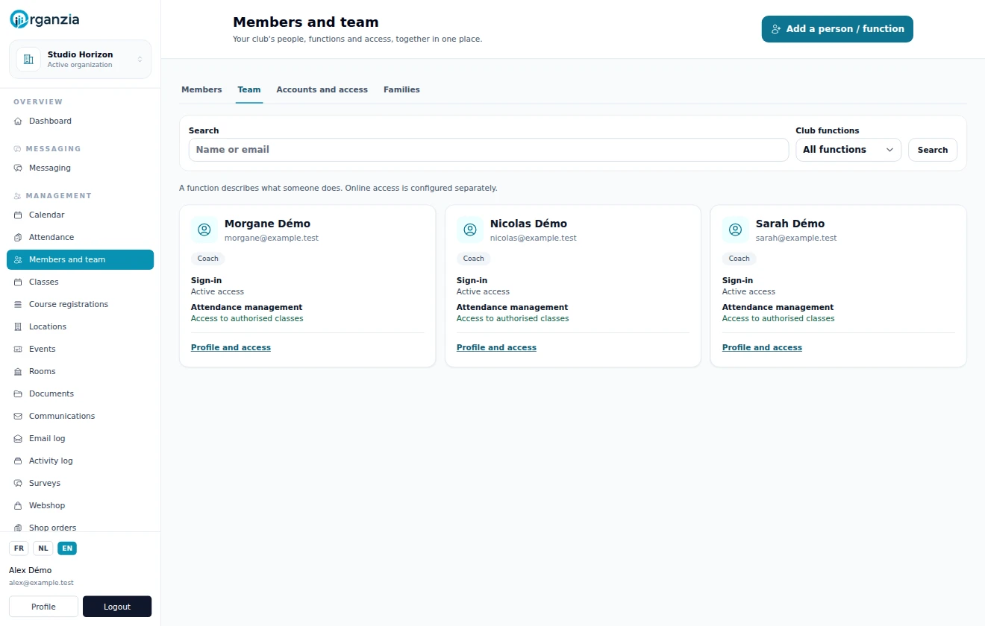
Task: Click the Logout button
Action: (117, 607)
